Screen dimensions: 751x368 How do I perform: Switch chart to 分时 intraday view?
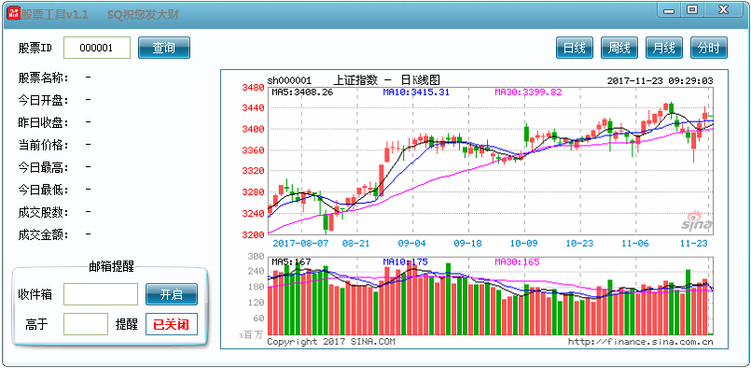click(x=709, y=48)
